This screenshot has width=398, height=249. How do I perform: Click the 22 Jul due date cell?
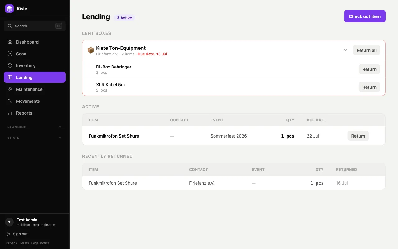click(313, 136)
